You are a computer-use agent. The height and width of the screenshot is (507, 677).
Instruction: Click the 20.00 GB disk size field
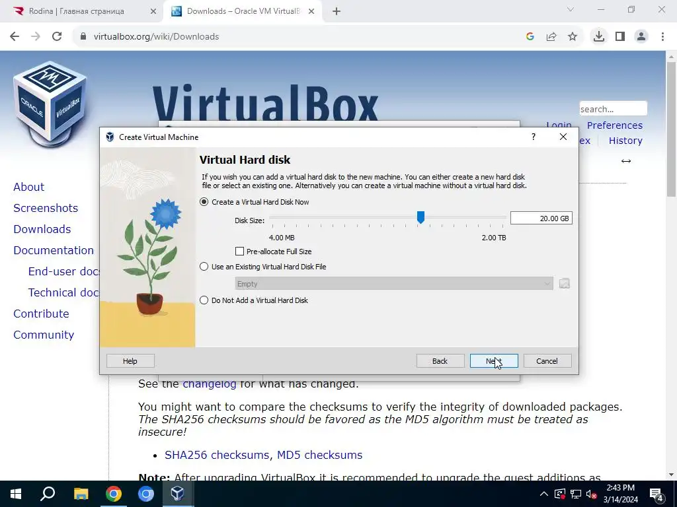click(541, 218)
